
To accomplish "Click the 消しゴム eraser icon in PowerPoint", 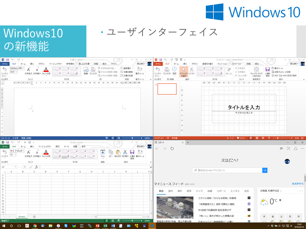I will [229, 70].
